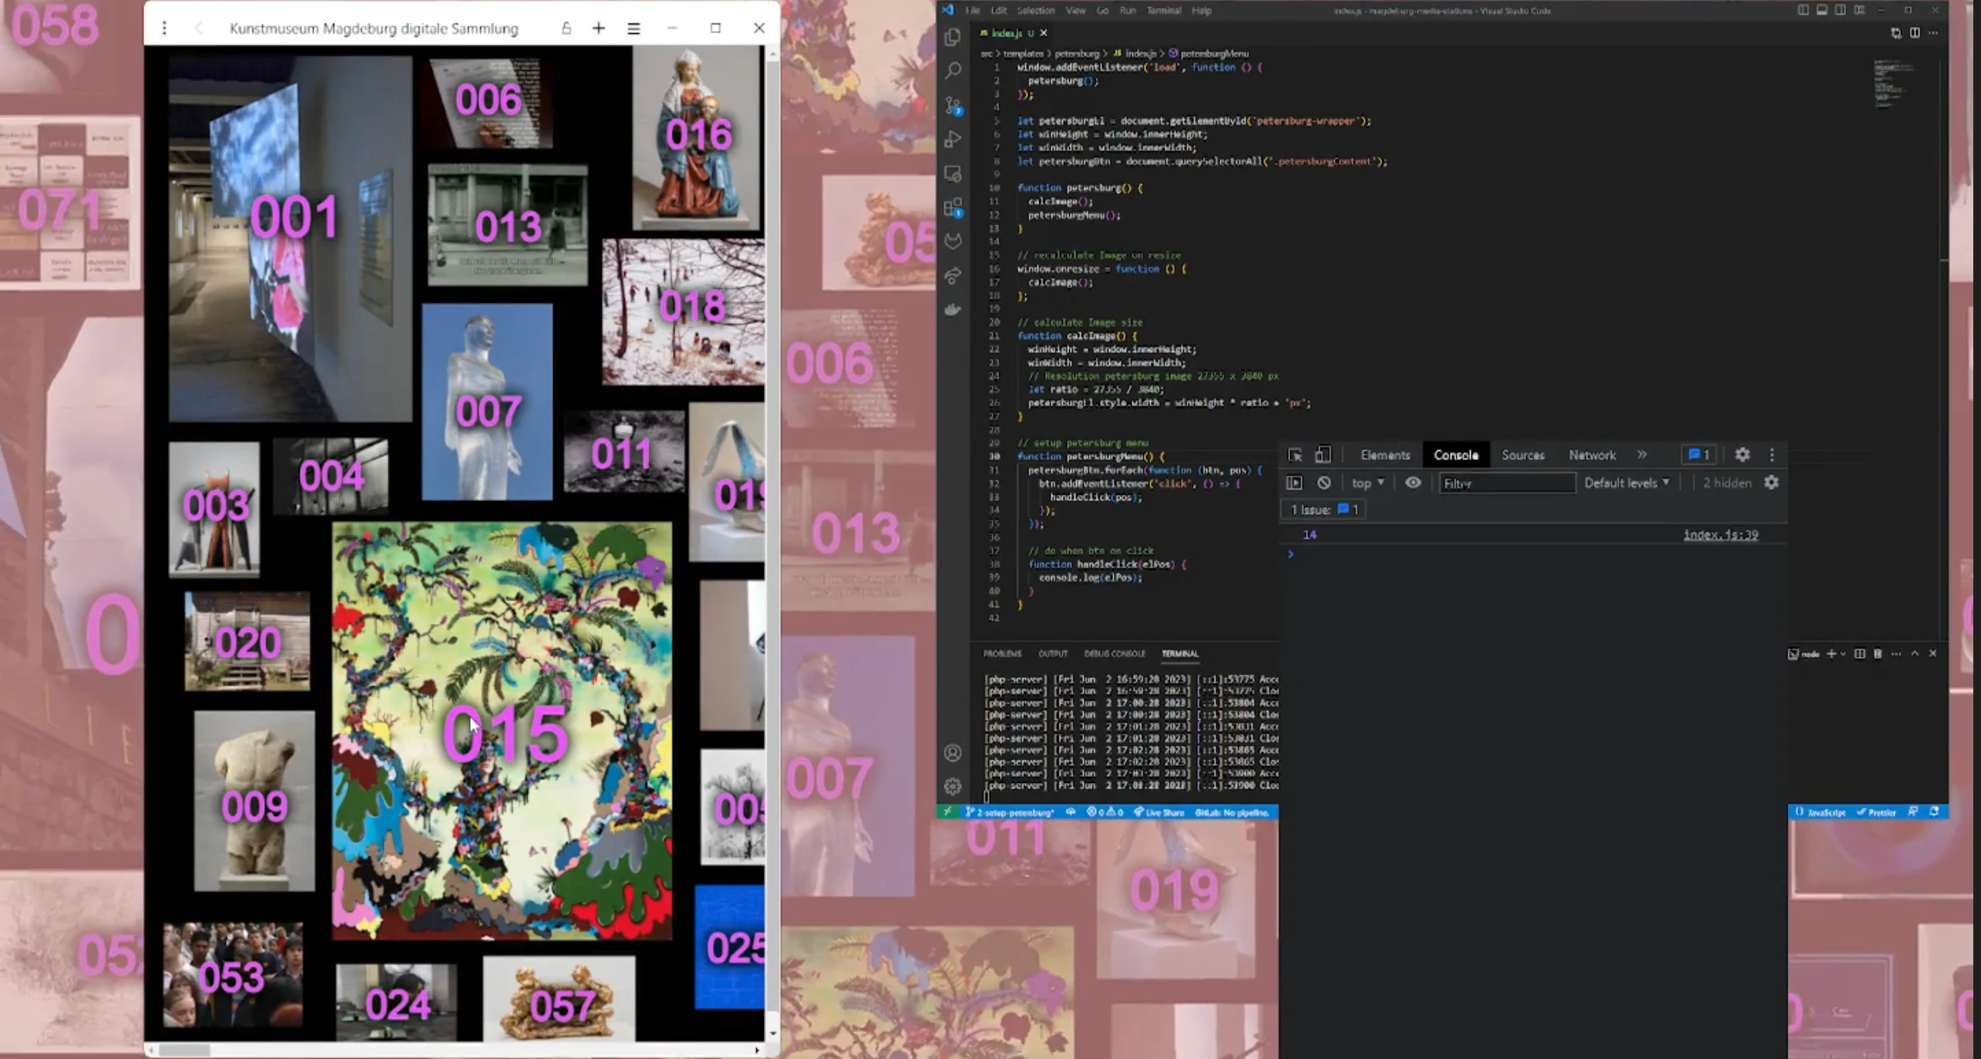Screen dimensions: 1981x1059
Task: Close the index.js editor tab
Action: click(x=1043, y=32)
